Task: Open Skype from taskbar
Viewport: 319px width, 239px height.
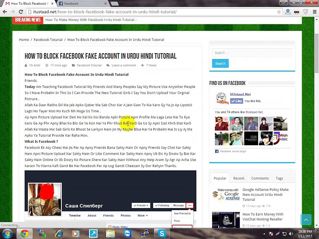Action: 162,233
